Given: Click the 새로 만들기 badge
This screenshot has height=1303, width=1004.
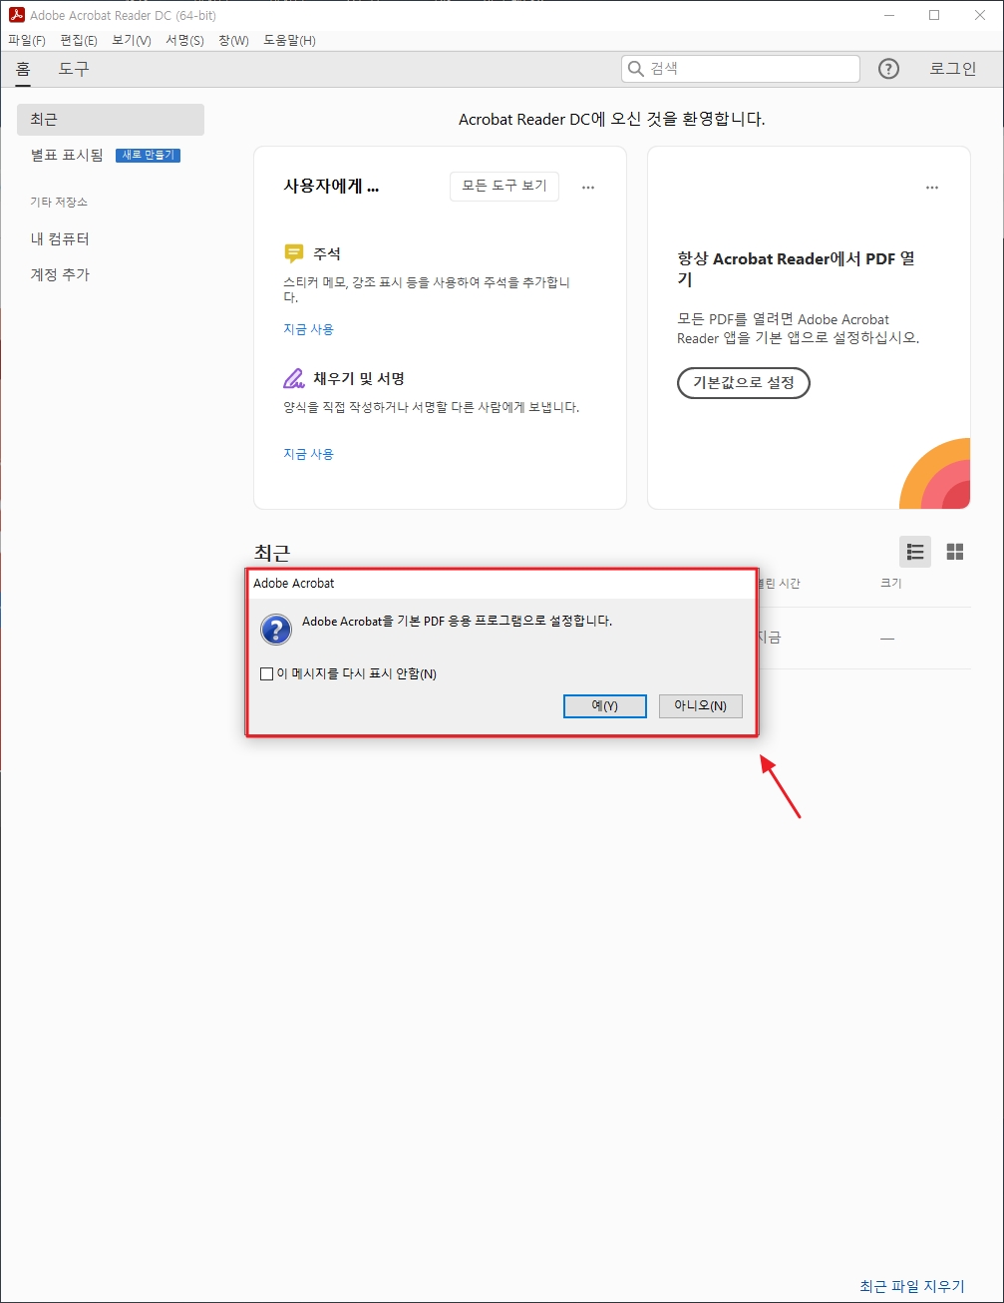Looking at the screenshot, I should pos(148,156).
